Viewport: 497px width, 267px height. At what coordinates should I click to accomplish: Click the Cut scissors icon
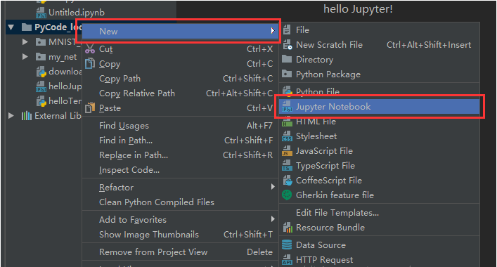coord(90,48)
